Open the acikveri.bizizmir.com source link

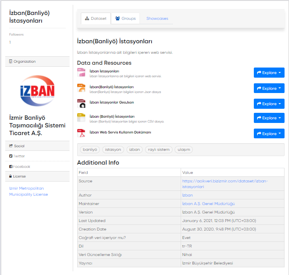pos(225,184)
